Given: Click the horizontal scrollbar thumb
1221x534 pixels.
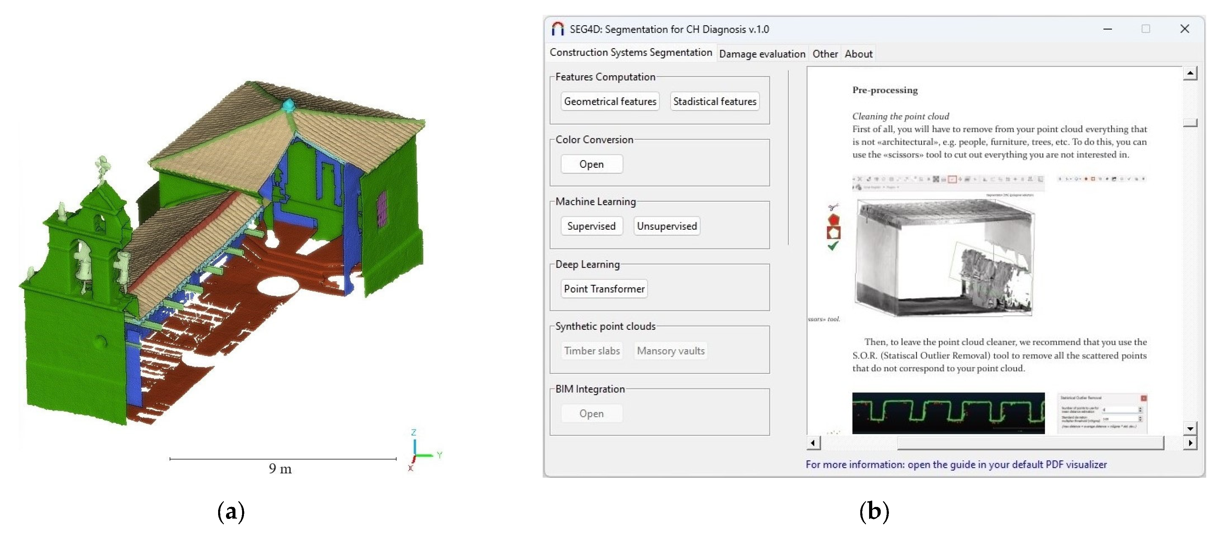Looking at the screenshot, I should (x=1031, y=443).
